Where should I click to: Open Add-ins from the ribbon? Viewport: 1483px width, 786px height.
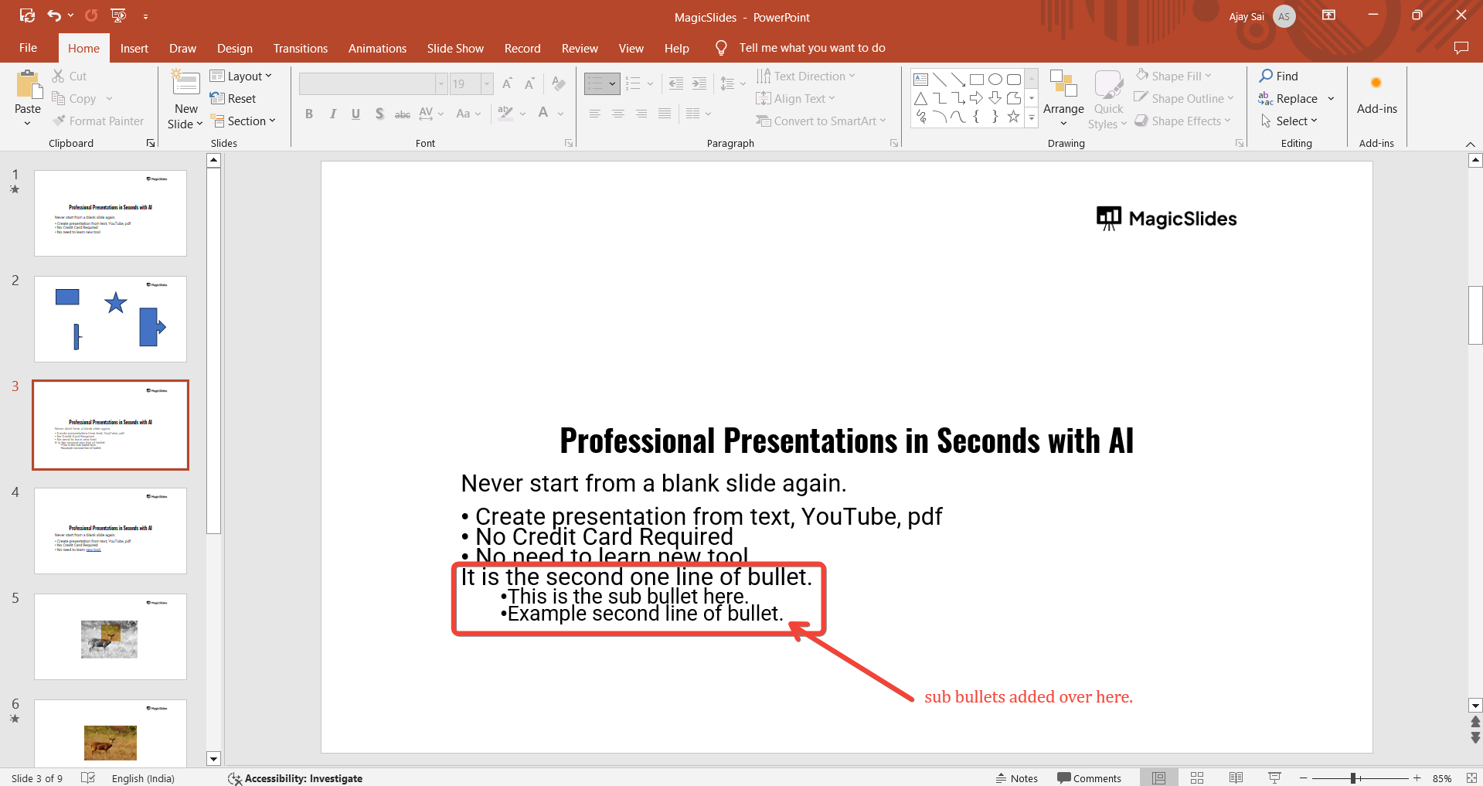point(1376,95)
